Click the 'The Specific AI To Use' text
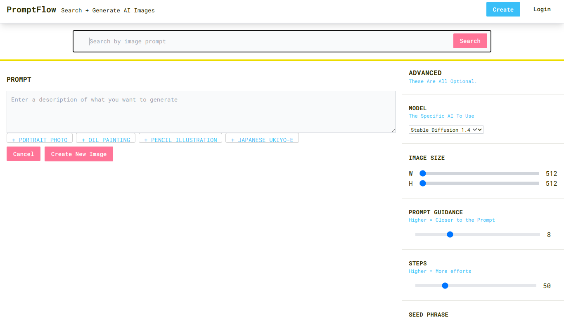 pos(441,116)
